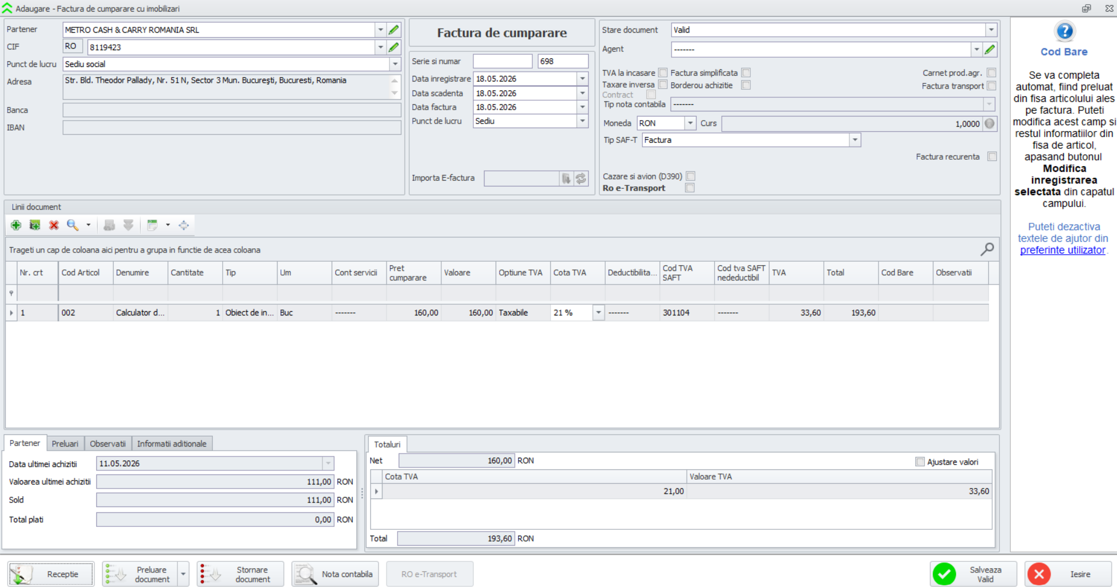Click the green pencil edit icon next to Agent
This screenshot has width=1117, height=587.
(990, 50)
